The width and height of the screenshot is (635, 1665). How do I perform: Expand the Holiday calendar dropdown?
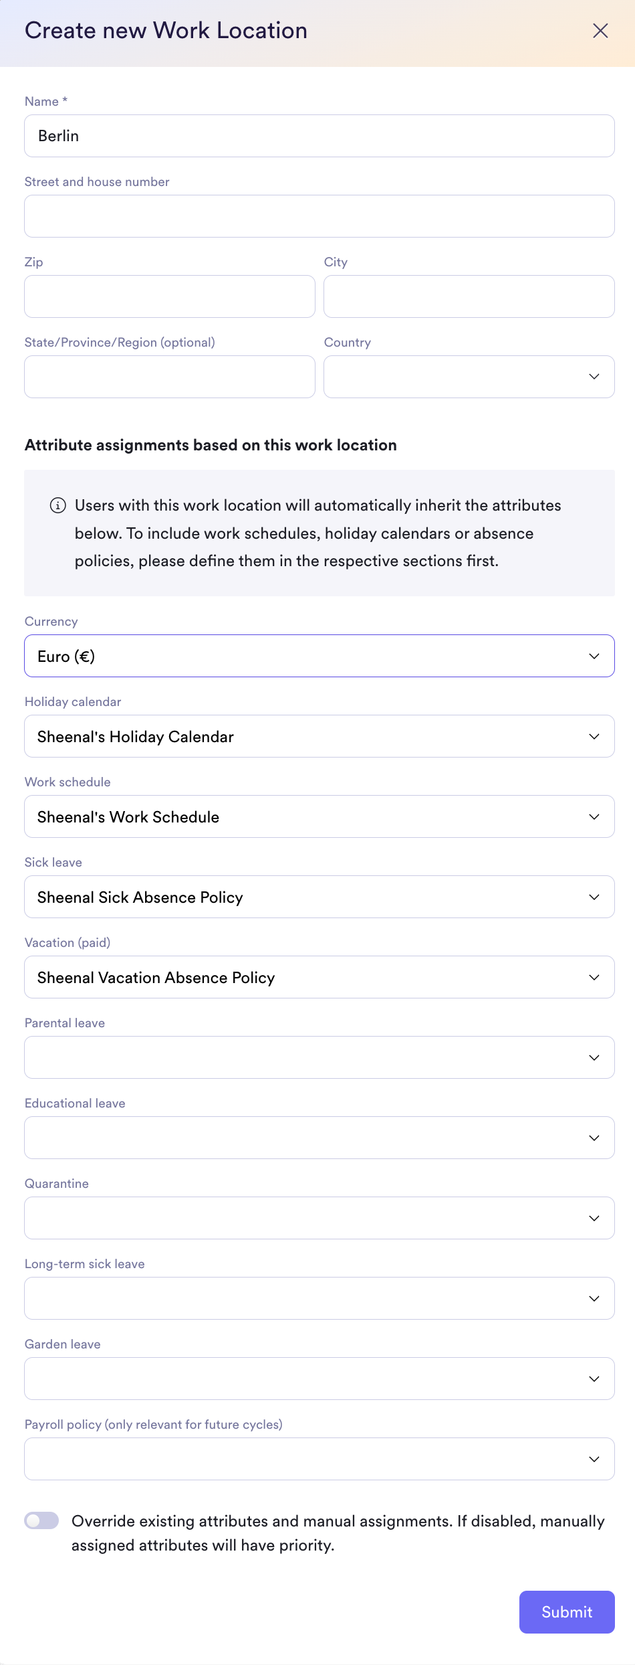click(x=320, y=736)
